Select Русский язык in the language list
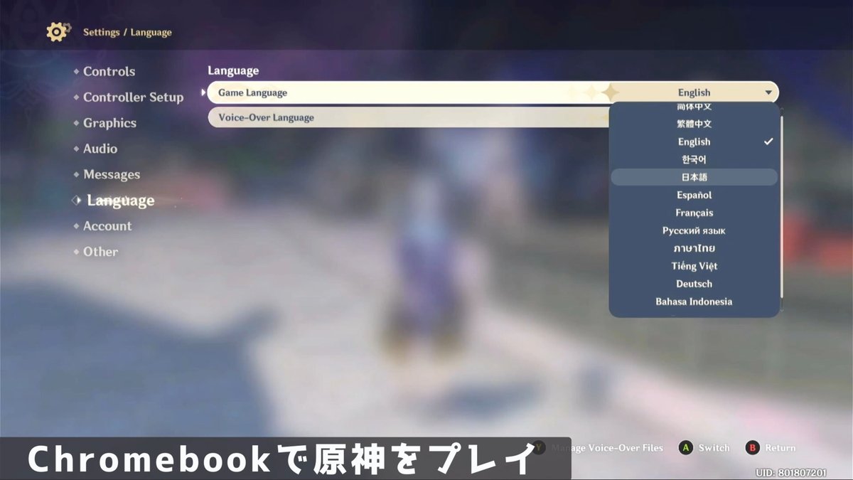Viewport: 853px width, 480px height. point(694,230)
